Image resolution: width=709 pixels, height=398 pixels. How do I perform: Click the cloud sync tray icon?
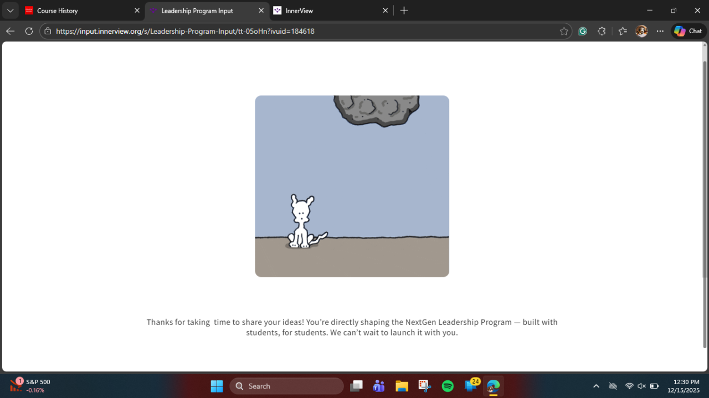click(613, 386)
